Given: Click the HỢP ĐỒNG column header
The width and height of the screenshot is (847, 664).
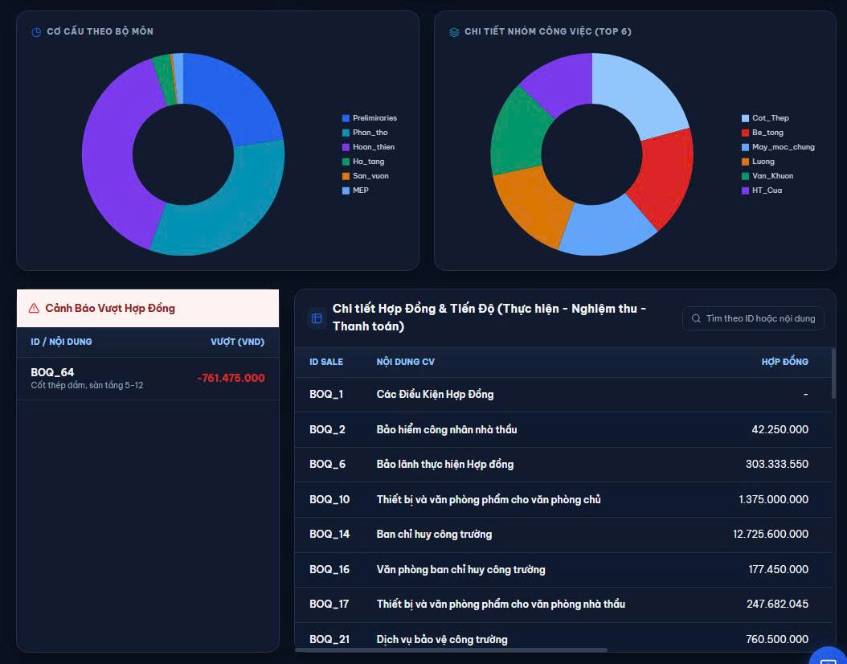Looking at the screenshot, I should (785, 362).
